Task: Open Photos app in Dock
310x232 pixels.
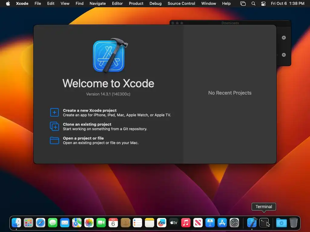Action: pyautogui.click(x=89, y=223)
